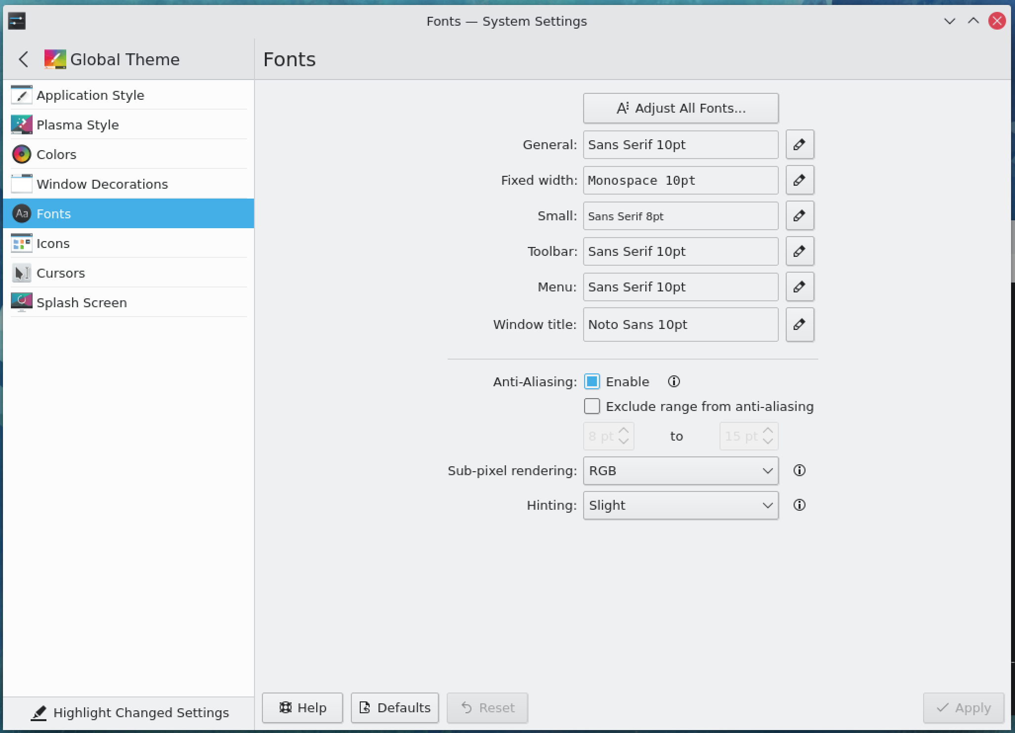Click the 8 pt range start spinbox

(x=609, y=436)
